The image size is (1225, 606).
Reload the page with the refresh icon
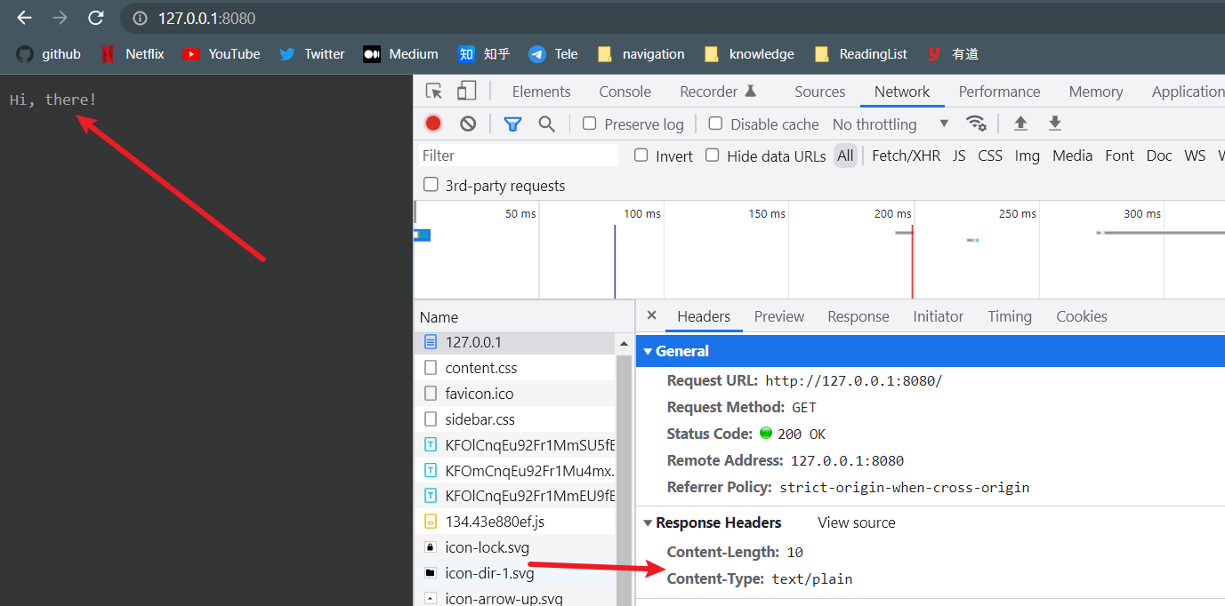(x=96, y=18)
